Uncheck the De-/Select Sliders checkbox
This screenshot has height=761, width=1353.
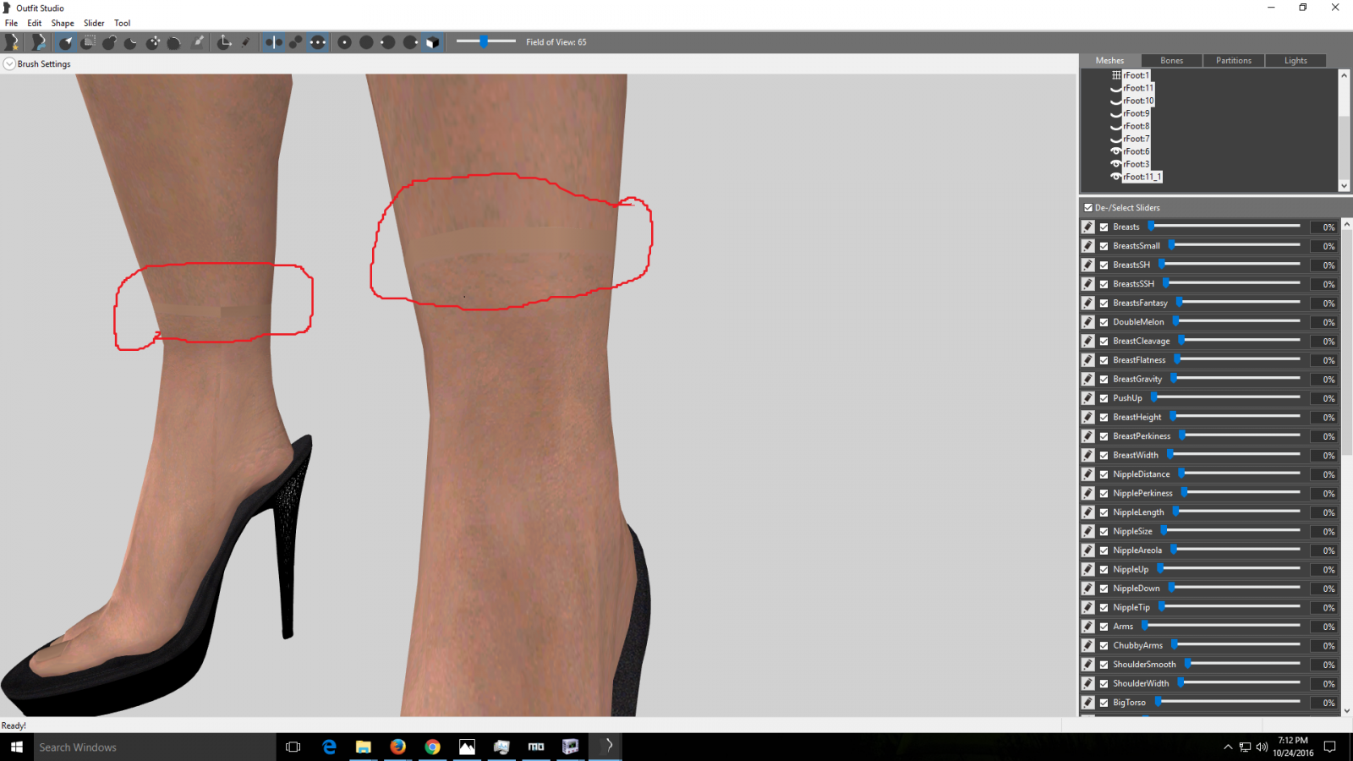(1088, 207)
